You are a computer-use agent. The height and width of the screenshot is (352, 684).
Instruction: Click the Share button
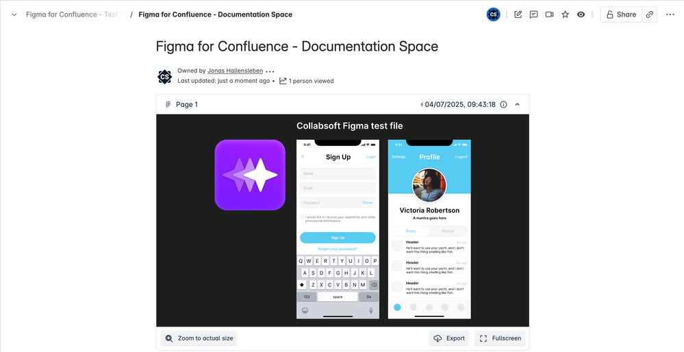click(620, 14)
